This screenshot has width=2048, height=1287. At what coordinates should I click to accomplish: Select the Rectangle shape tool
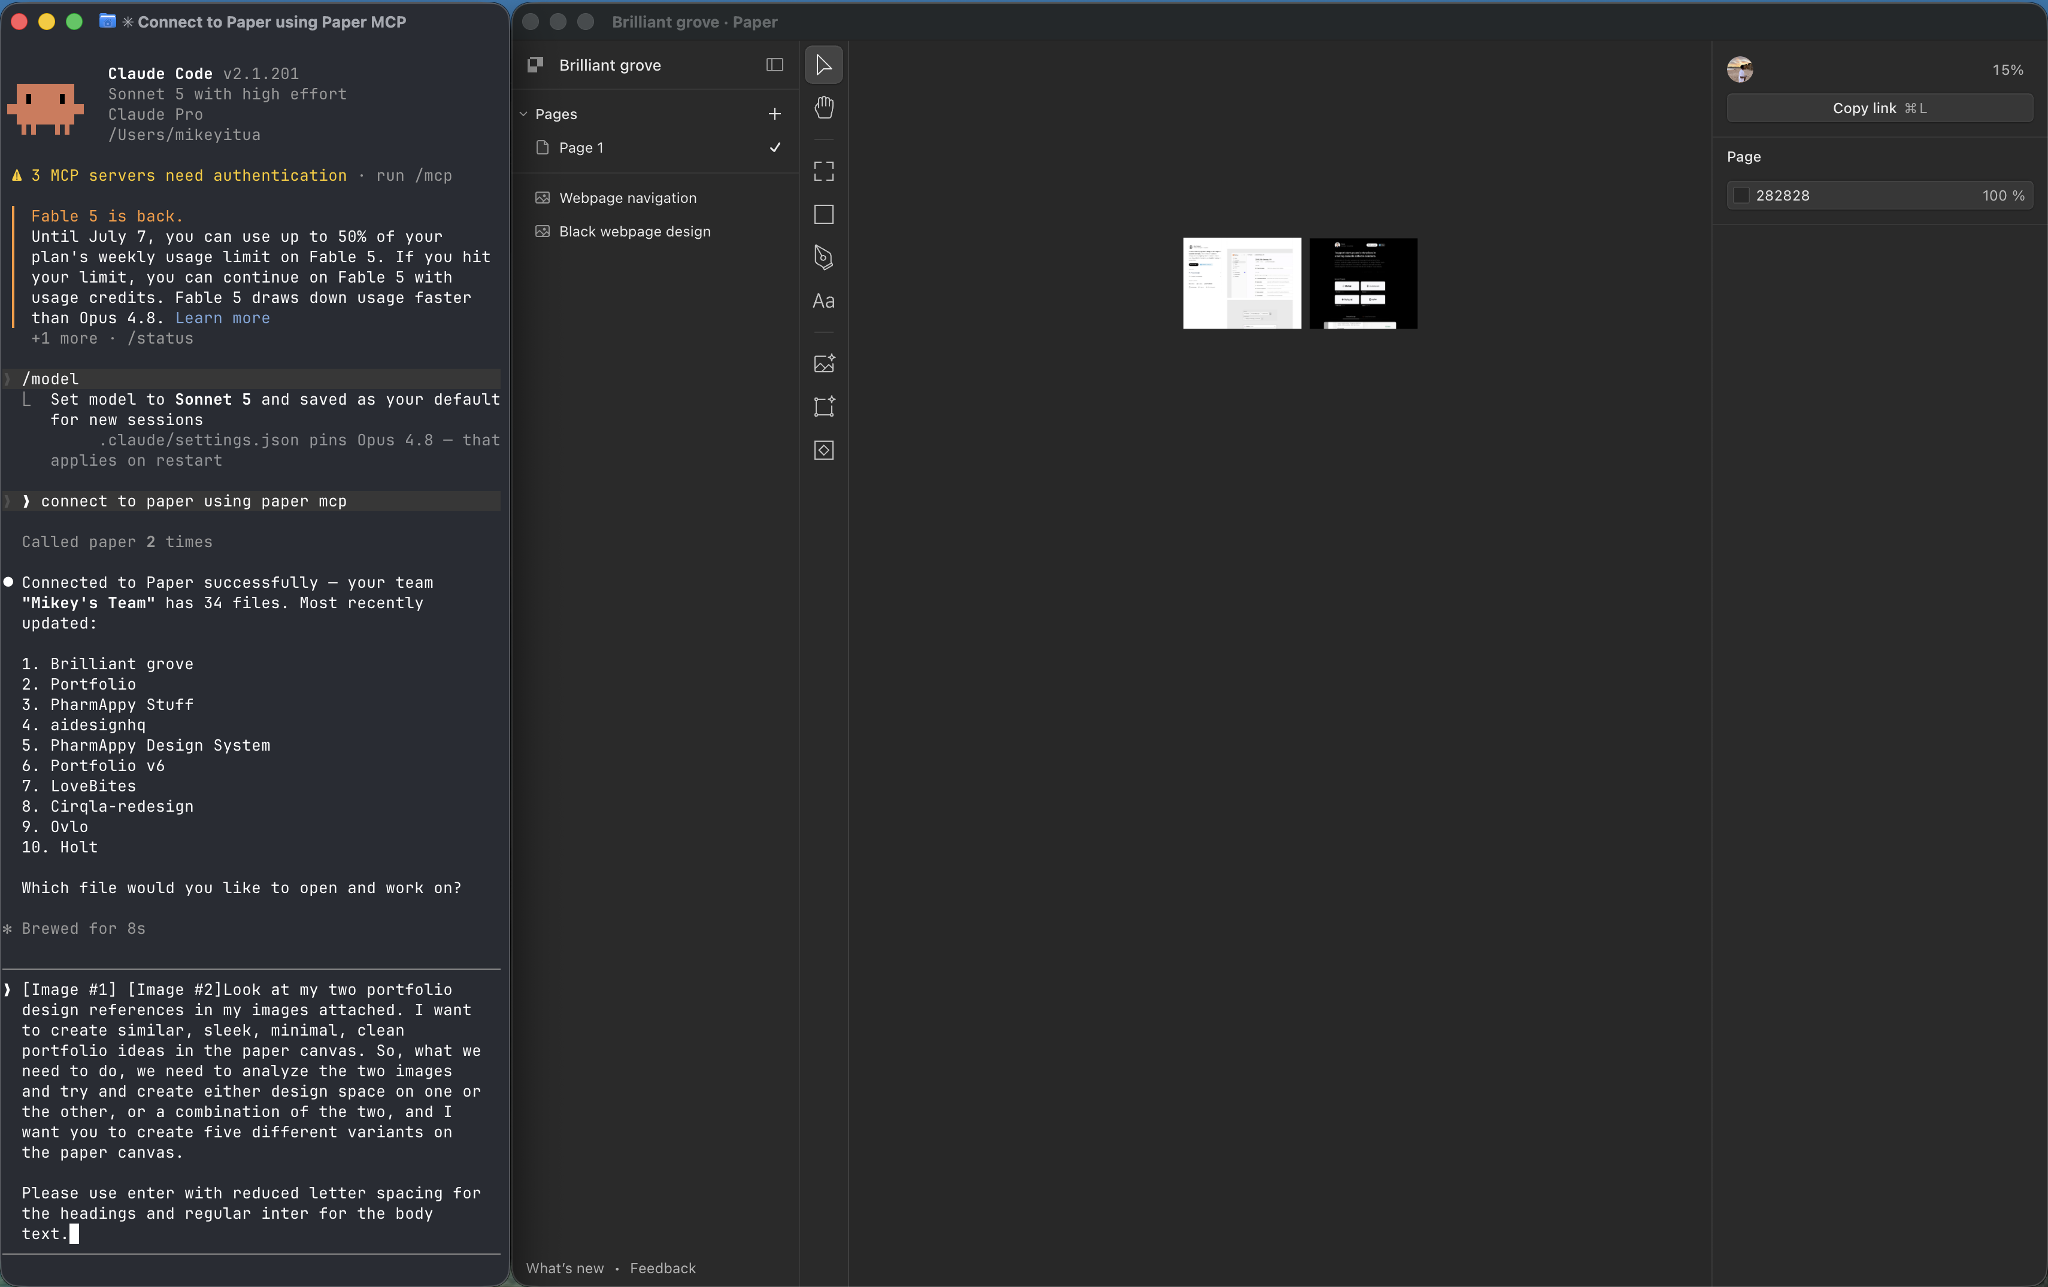click(823, 214)
